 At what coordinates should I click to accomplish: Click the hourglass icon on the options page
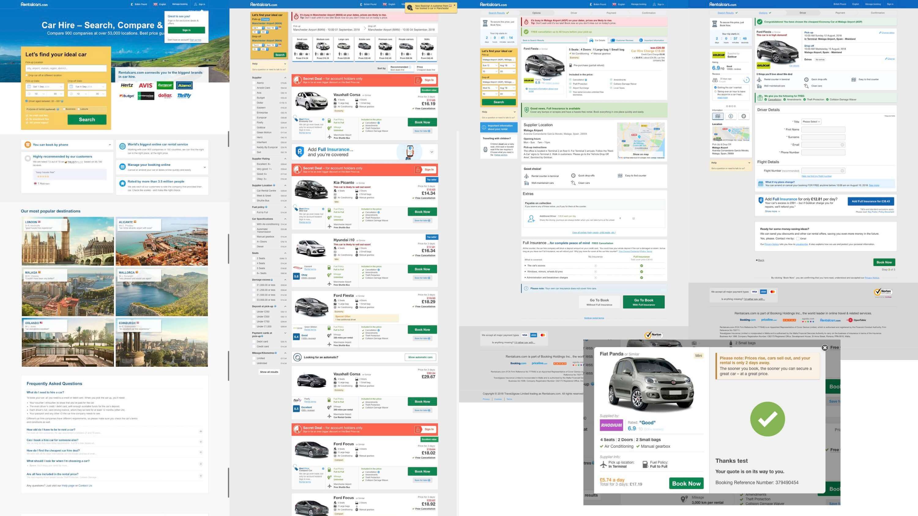coord(485,23)
